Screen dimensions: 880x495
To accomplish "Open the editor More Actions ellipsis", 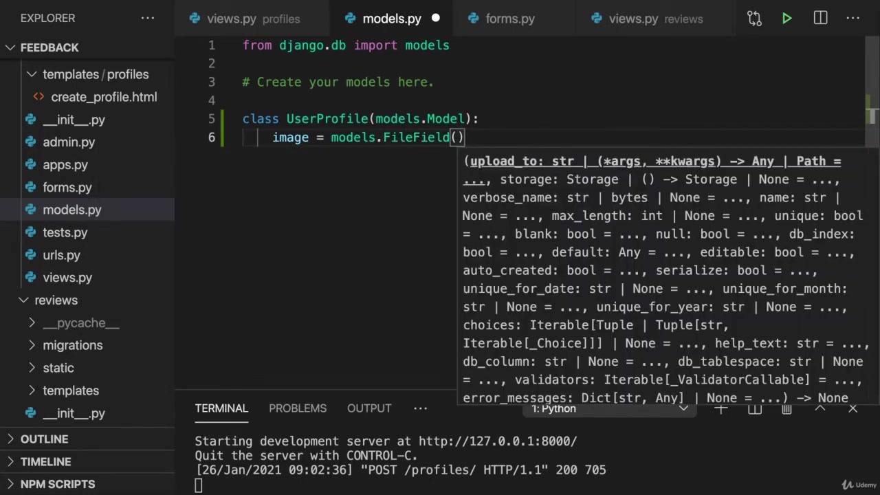I will (x=853, y=19).
